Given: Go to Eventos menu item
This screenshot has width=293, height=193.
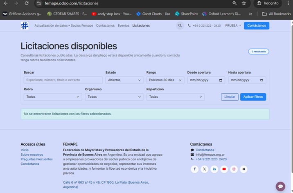Looking at the screenshot, I should click(124, 26).
